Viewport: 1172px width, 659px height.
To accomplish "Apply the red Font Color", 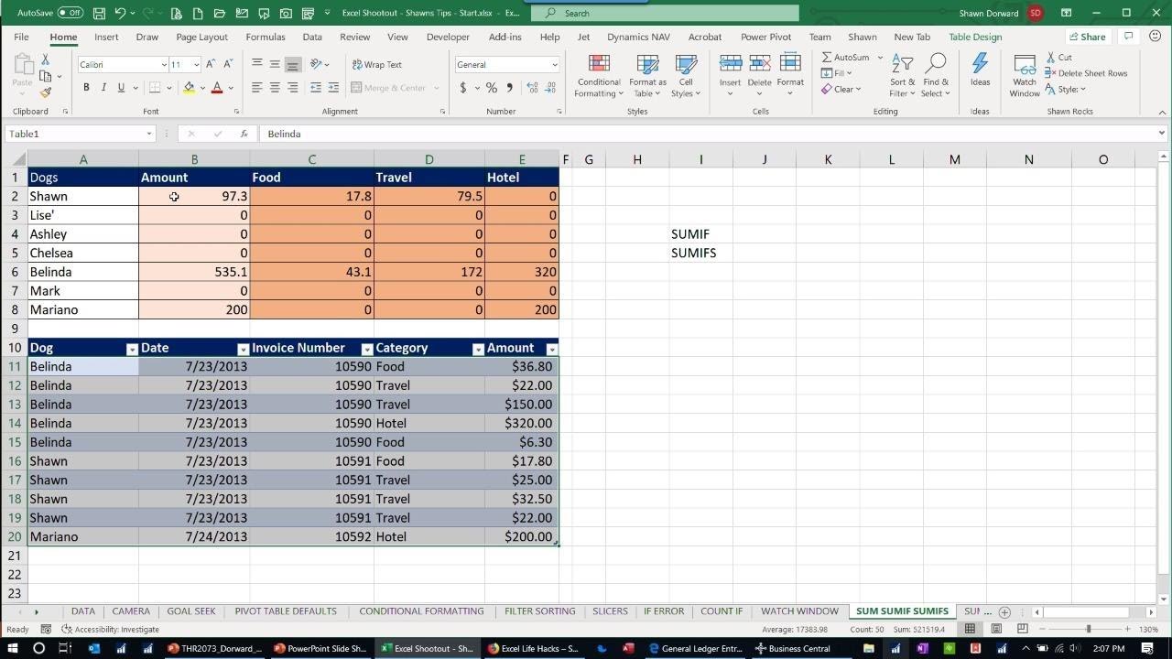I will click(x=217, y=88).
